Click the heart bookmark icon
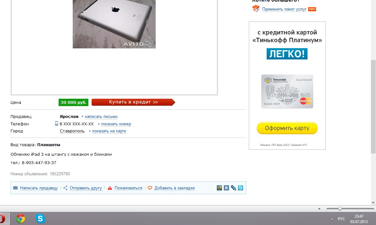Viewport: 376px width, 225px height. click(x=150, y=188)
